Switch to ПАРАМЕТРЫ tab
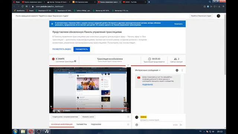This screenshot has width=238, height=134. pyautogui.click(x=82, y=124)
